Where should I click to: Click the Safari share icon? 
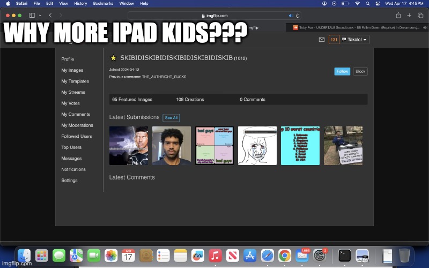pos(398,16)
